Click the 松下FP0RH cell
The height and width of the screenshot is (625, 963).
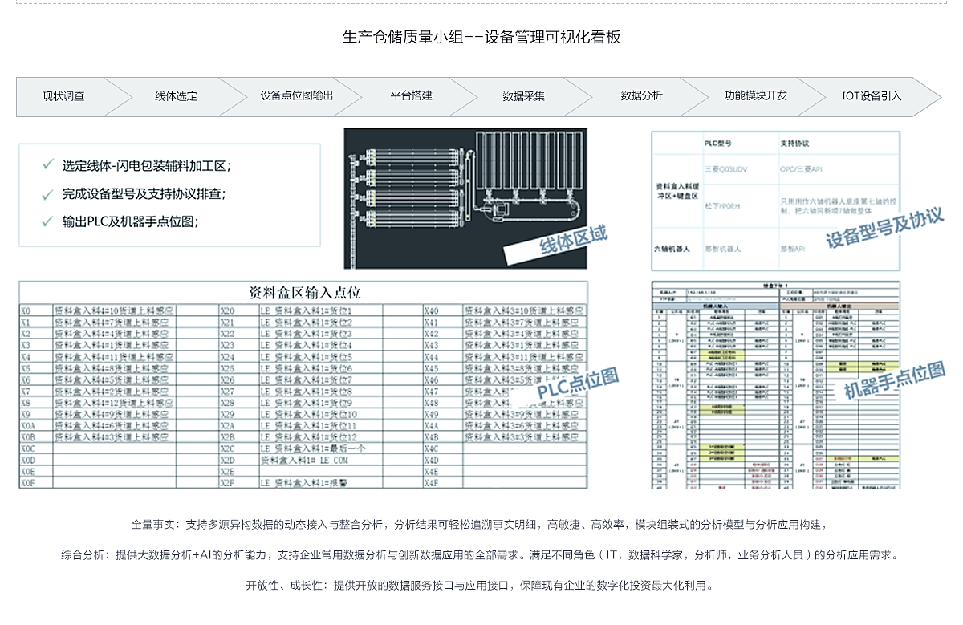click(722, 205)
